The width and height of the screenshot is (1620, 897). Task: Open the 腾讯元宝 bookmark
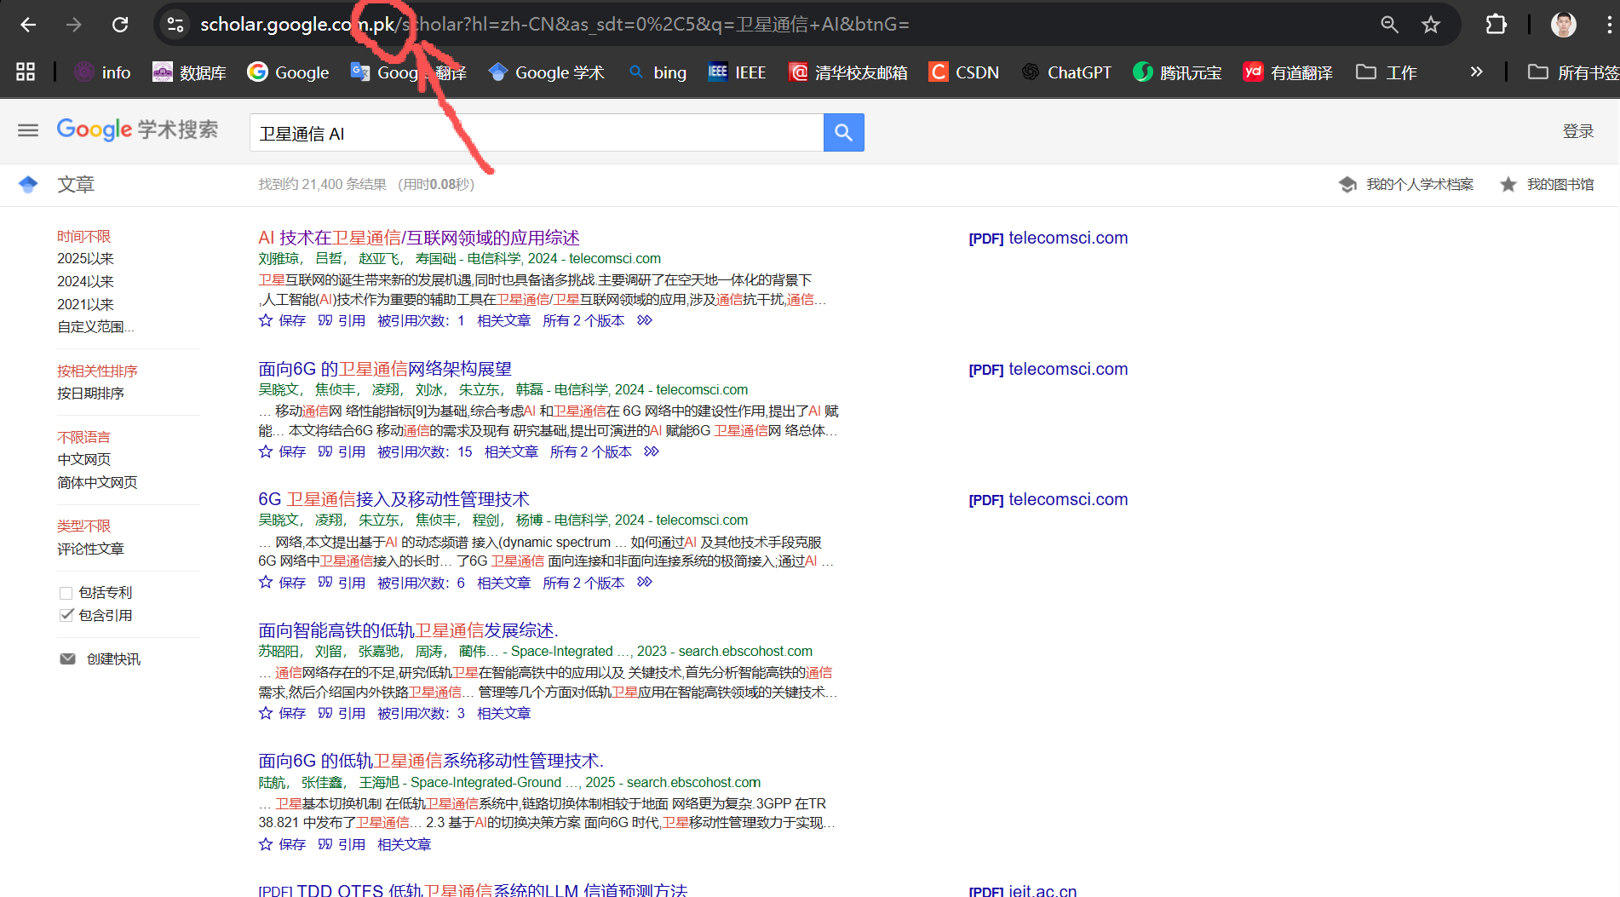pos(1177,72)
